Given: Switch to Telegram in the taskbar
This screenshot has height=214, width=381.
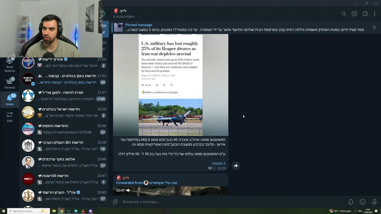Looking at the screenshot, I should pos(76,211).
